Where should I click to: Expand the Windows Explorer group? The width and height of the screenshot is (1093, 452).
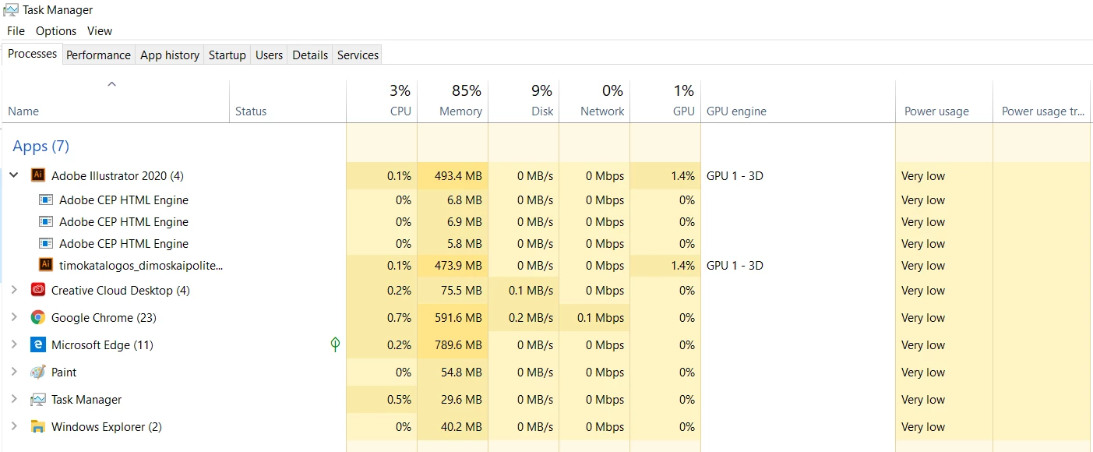13,426
